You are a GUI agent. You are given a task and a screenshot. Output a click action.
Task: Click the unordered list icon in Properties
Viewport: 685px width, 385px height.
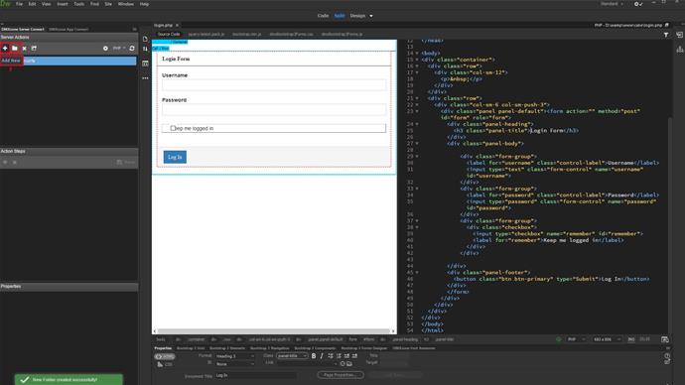331,356
